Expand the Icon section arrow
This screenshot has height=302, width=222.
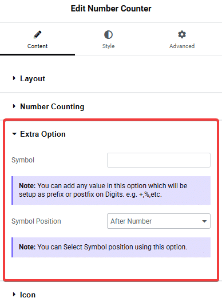click(14, 295)
